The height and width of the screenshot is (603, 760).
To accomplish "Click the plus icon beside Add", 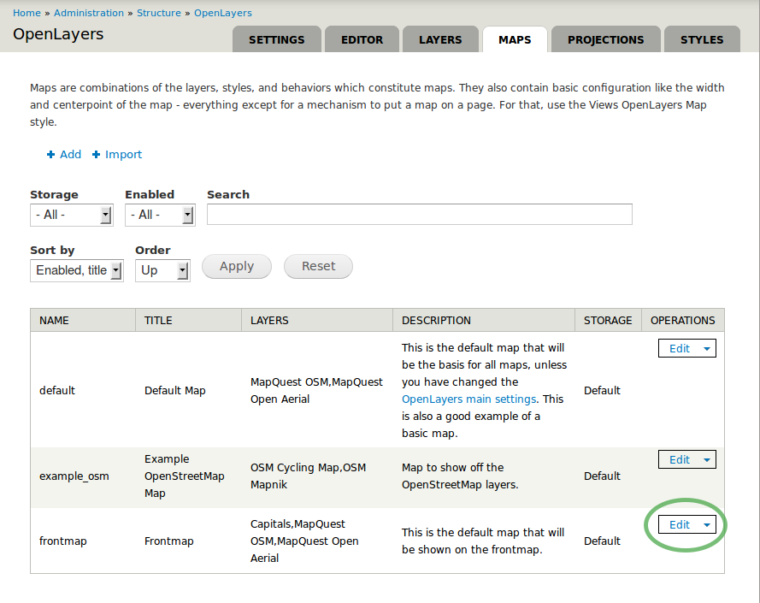I will [51, 155].
